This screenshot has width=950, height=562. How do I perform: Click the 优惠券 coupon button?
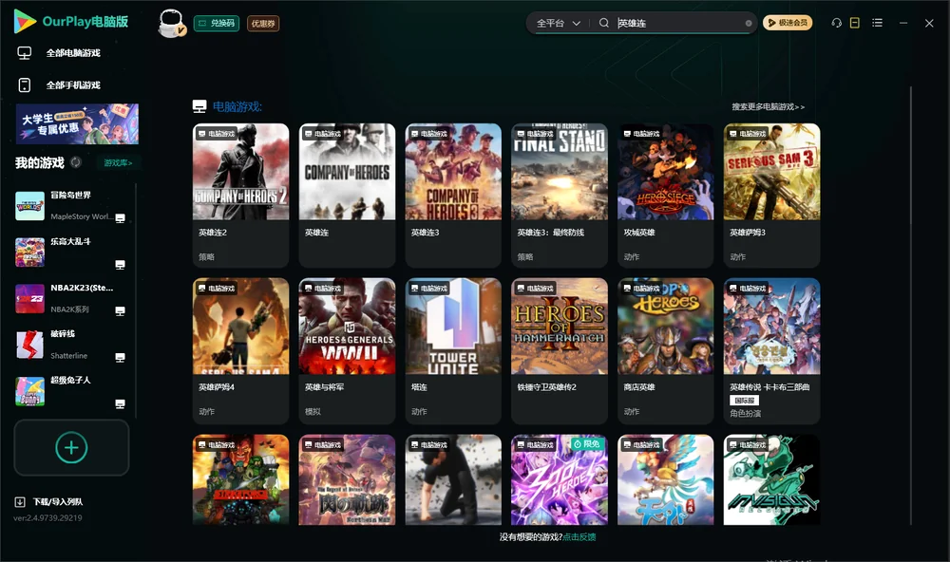coord(263,23)
